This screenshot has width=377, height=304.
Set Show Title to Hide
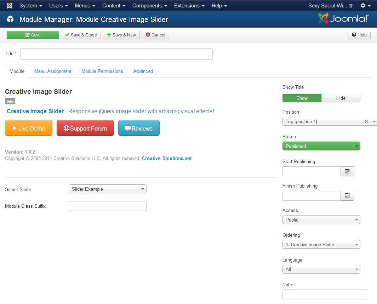click(x=341, y=98)
